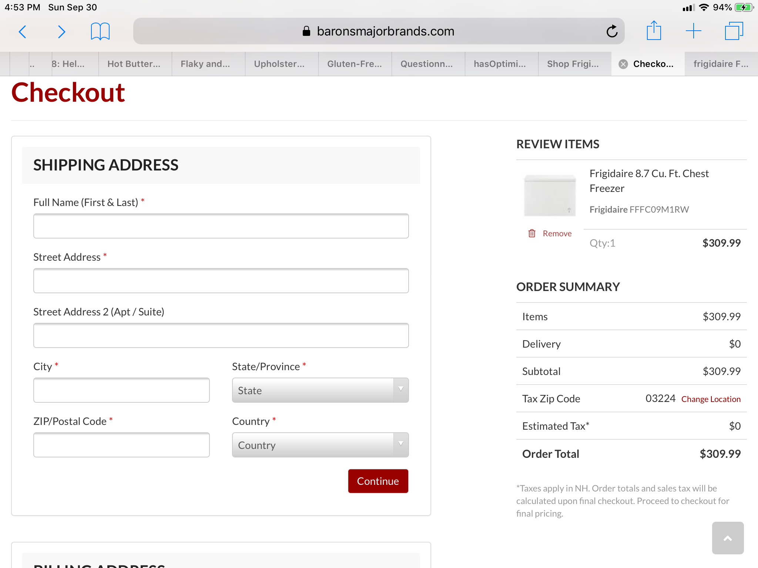Switch to the Flaky and tab
This screenshot has height=568, width=758.
(208, 64)
